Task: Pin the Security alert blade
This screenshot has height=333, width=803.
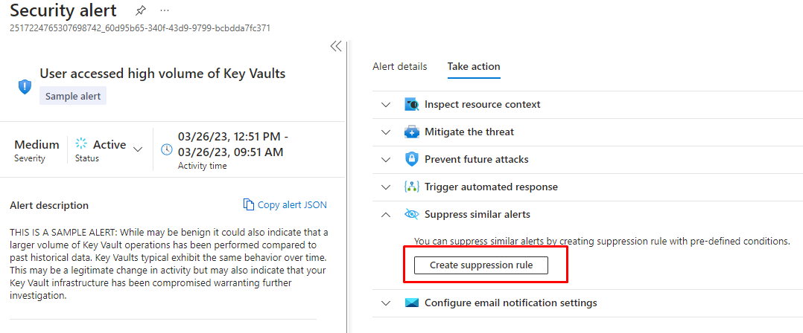Action: coord(141,11)
